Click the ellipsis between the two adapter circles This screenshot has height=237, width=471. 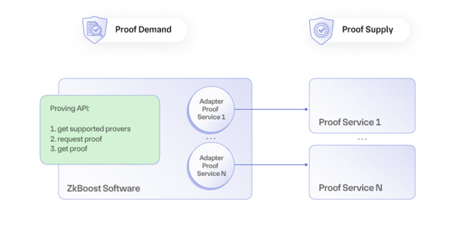(x=211, y=138)
